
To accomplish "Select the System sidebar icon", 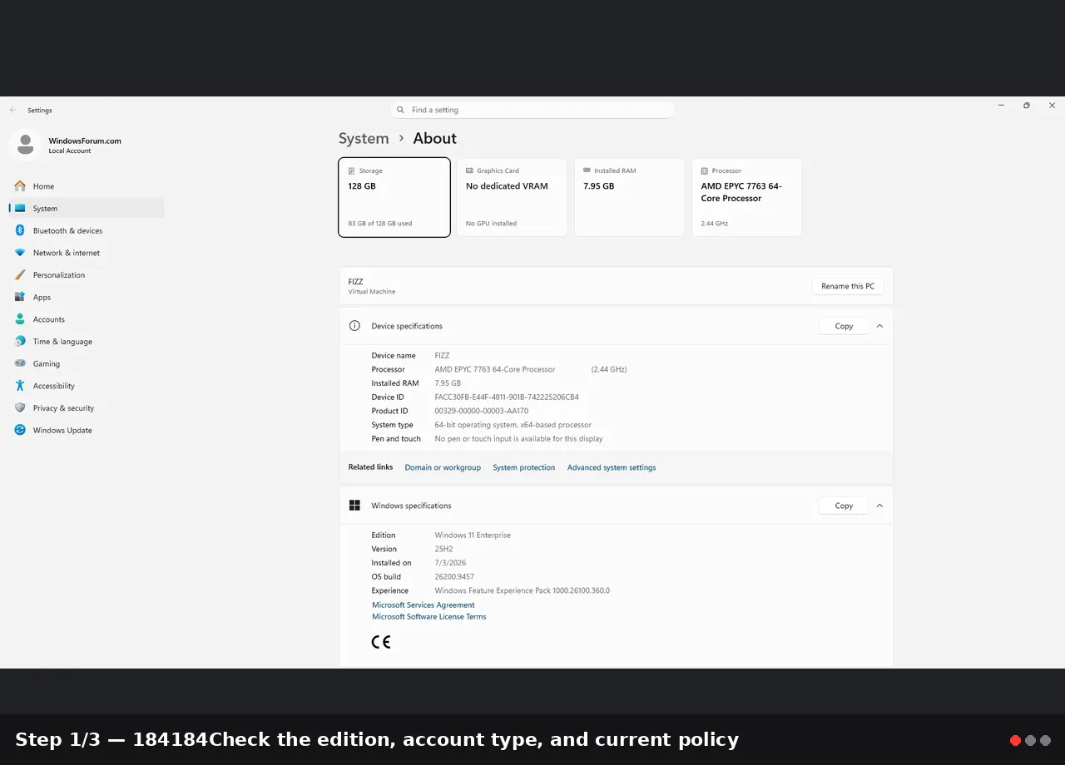I will pos(20,209).
